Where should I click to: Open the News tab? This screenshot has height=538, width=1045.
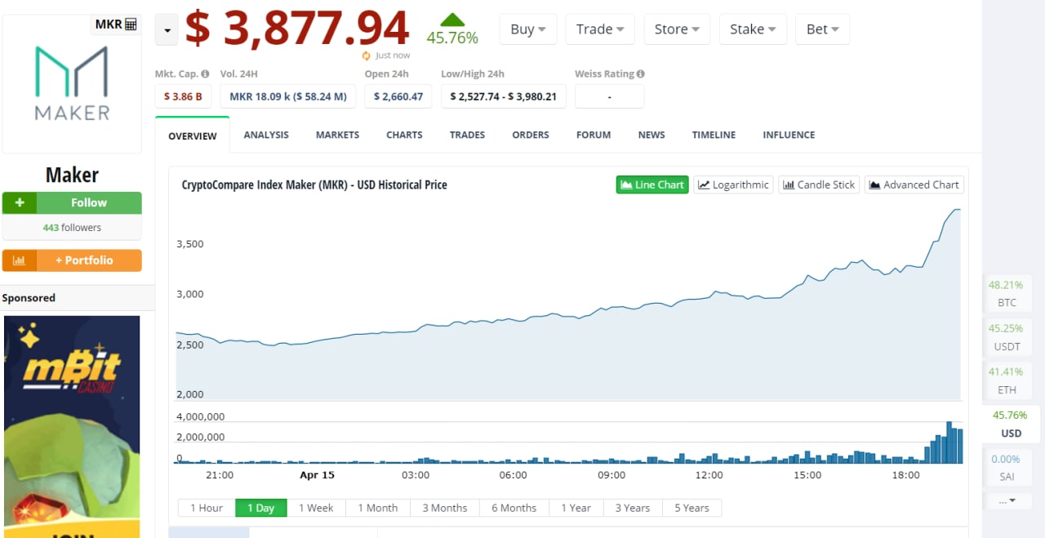coord(651,135)
